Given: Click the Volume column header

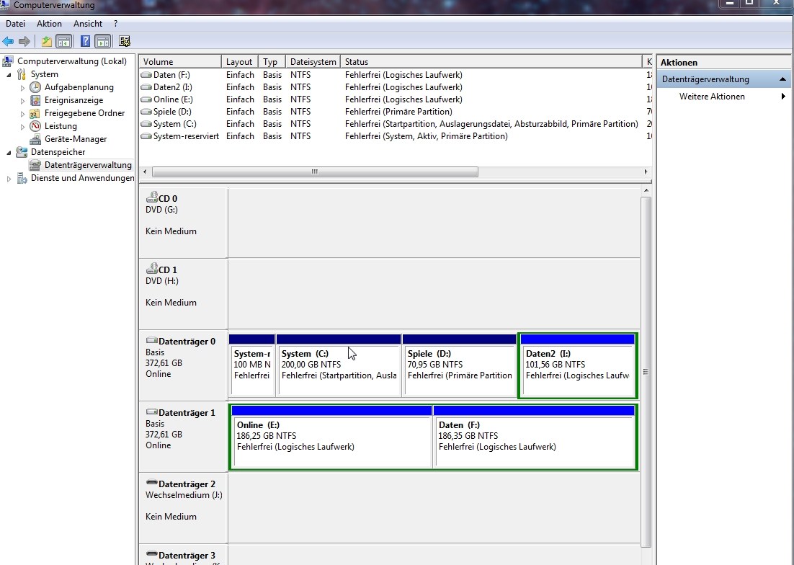Looking at the screenshot, I should click(x=179, y=62).
